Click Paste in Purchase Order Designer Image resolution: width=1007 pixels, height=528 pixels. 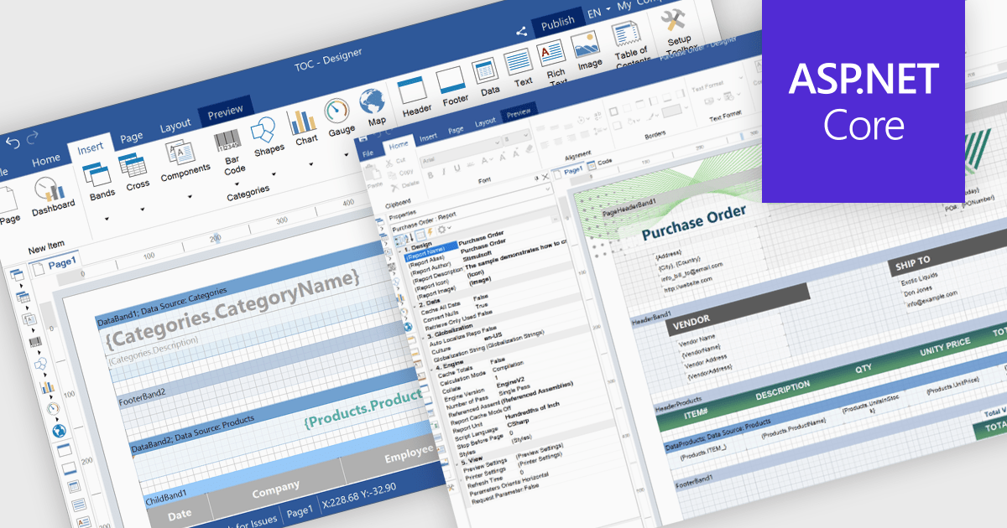374,177
